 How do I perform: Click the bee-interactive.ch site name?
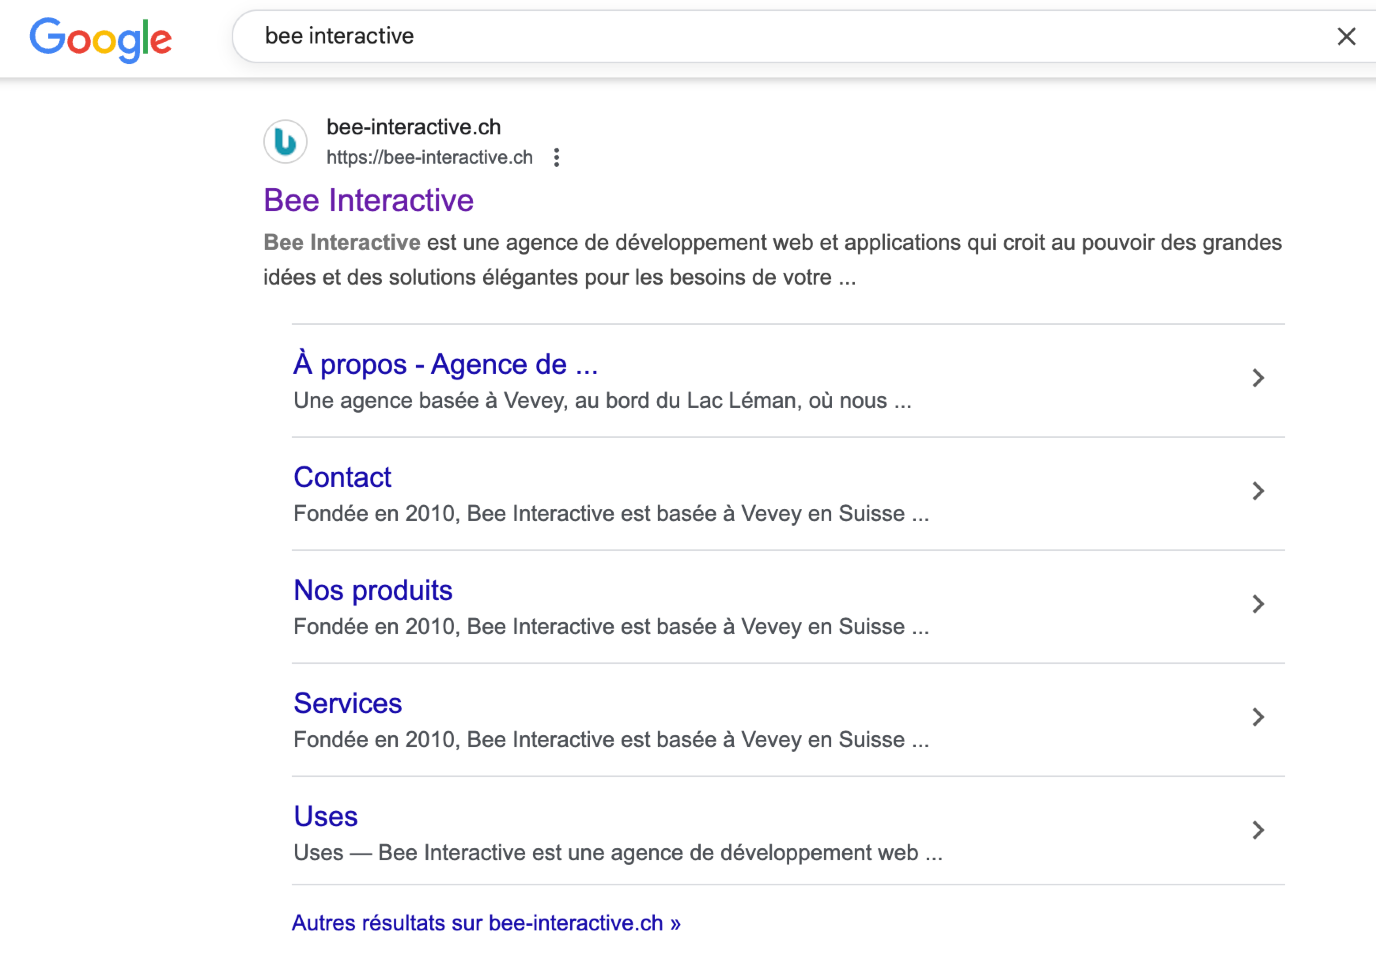[414, 127]
